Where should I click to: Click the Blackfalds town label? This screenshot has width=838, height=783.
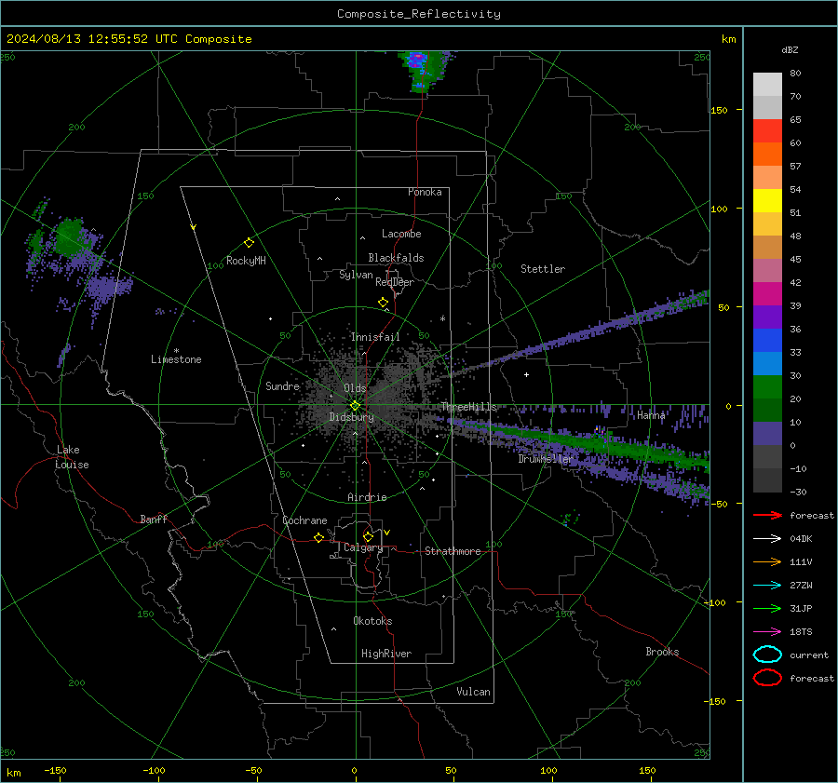(396, 258)
